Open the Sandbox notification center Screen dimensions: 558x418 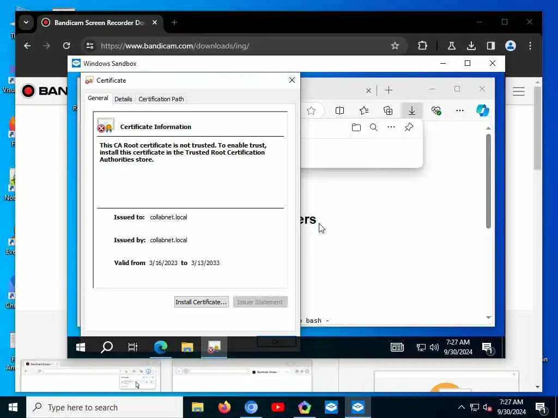pos(488,348)
